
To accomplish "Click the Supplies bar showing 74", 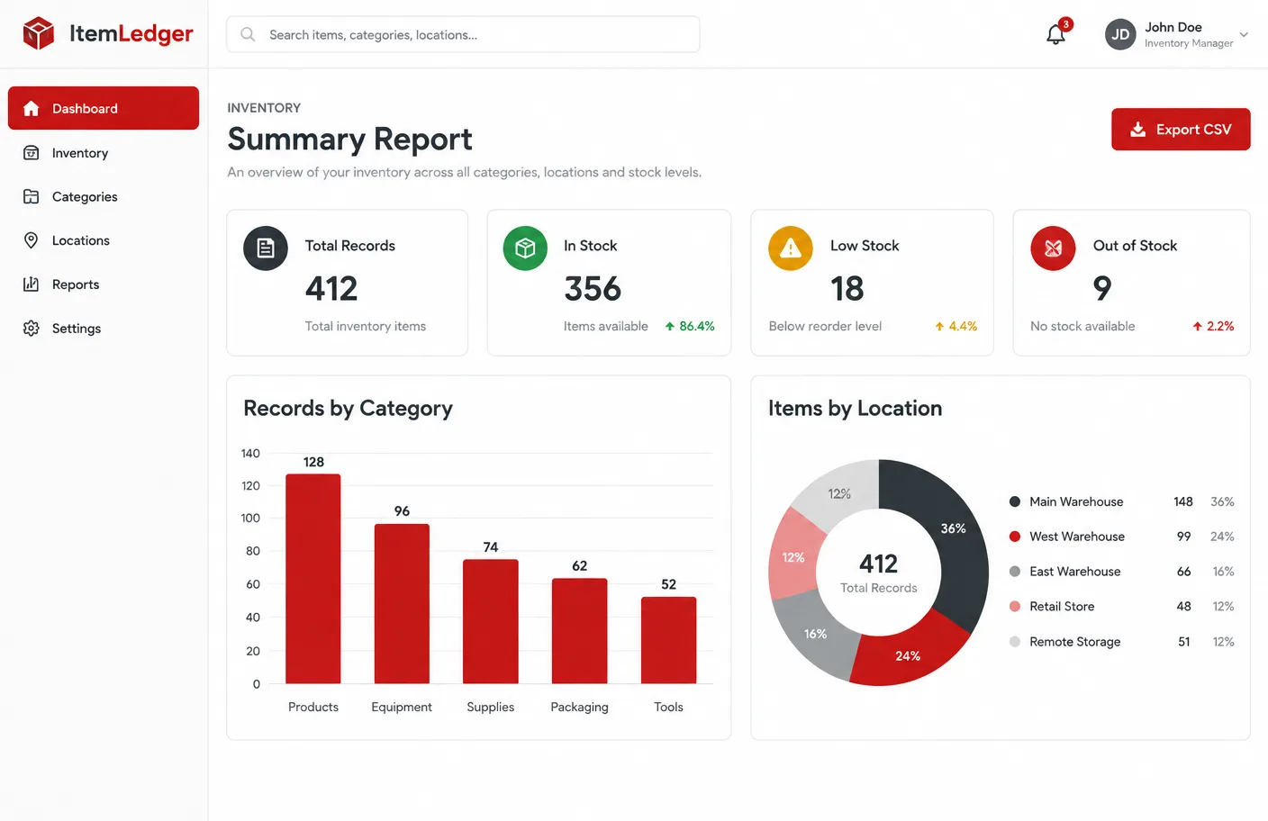I will [x=491, y=622].
